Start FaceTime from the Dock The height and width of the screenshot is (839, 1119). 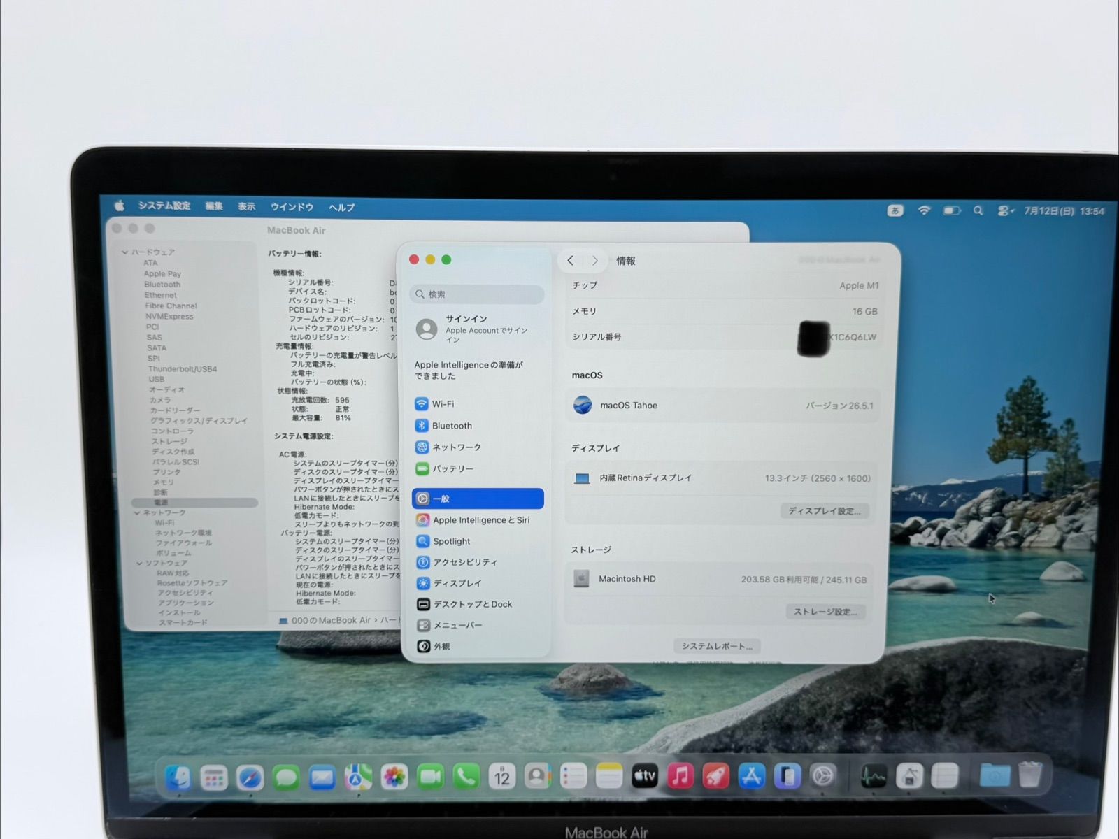pyautogui.click(x=430, y=776)
